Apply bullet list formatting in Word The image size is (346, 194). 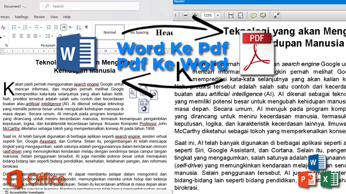point(14,27)
